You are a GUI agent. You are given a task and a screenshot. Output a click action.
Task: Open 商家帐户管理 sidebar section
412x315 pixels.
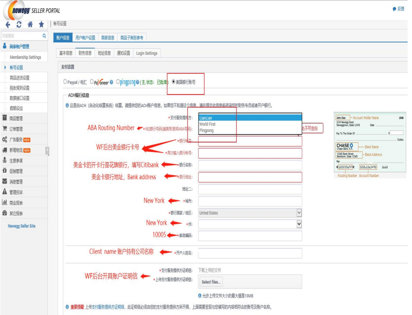tap(19, 46)
